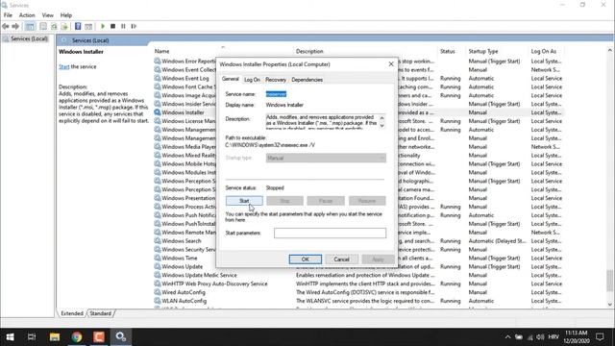Viewport: 615px width, 346px height.
Task: Click the services list scroll-down arrow
Action: [x=609, y=304]
